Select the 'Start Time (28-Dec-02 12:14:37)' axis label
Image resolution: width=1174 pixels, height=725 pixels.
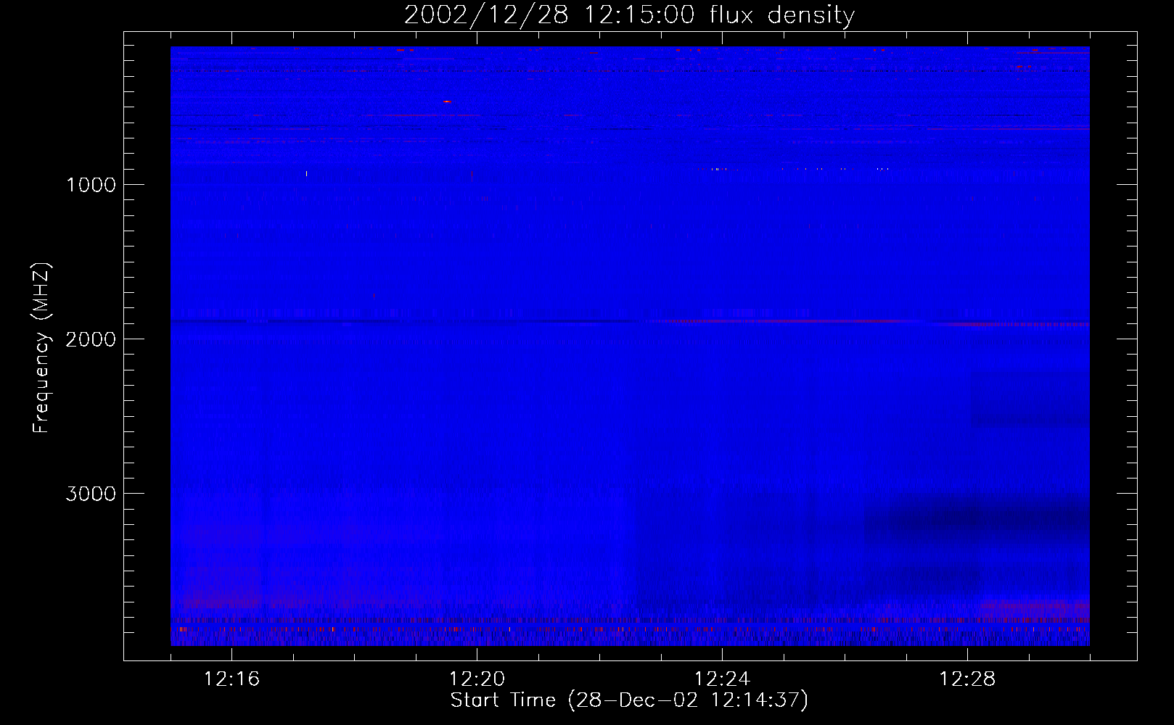[x=629, y=700]
